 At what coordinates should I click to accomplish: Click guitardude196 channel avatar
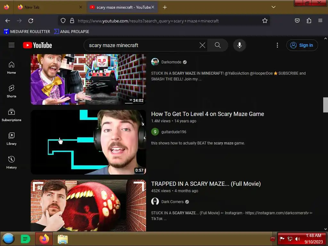[x=155, y=132]
